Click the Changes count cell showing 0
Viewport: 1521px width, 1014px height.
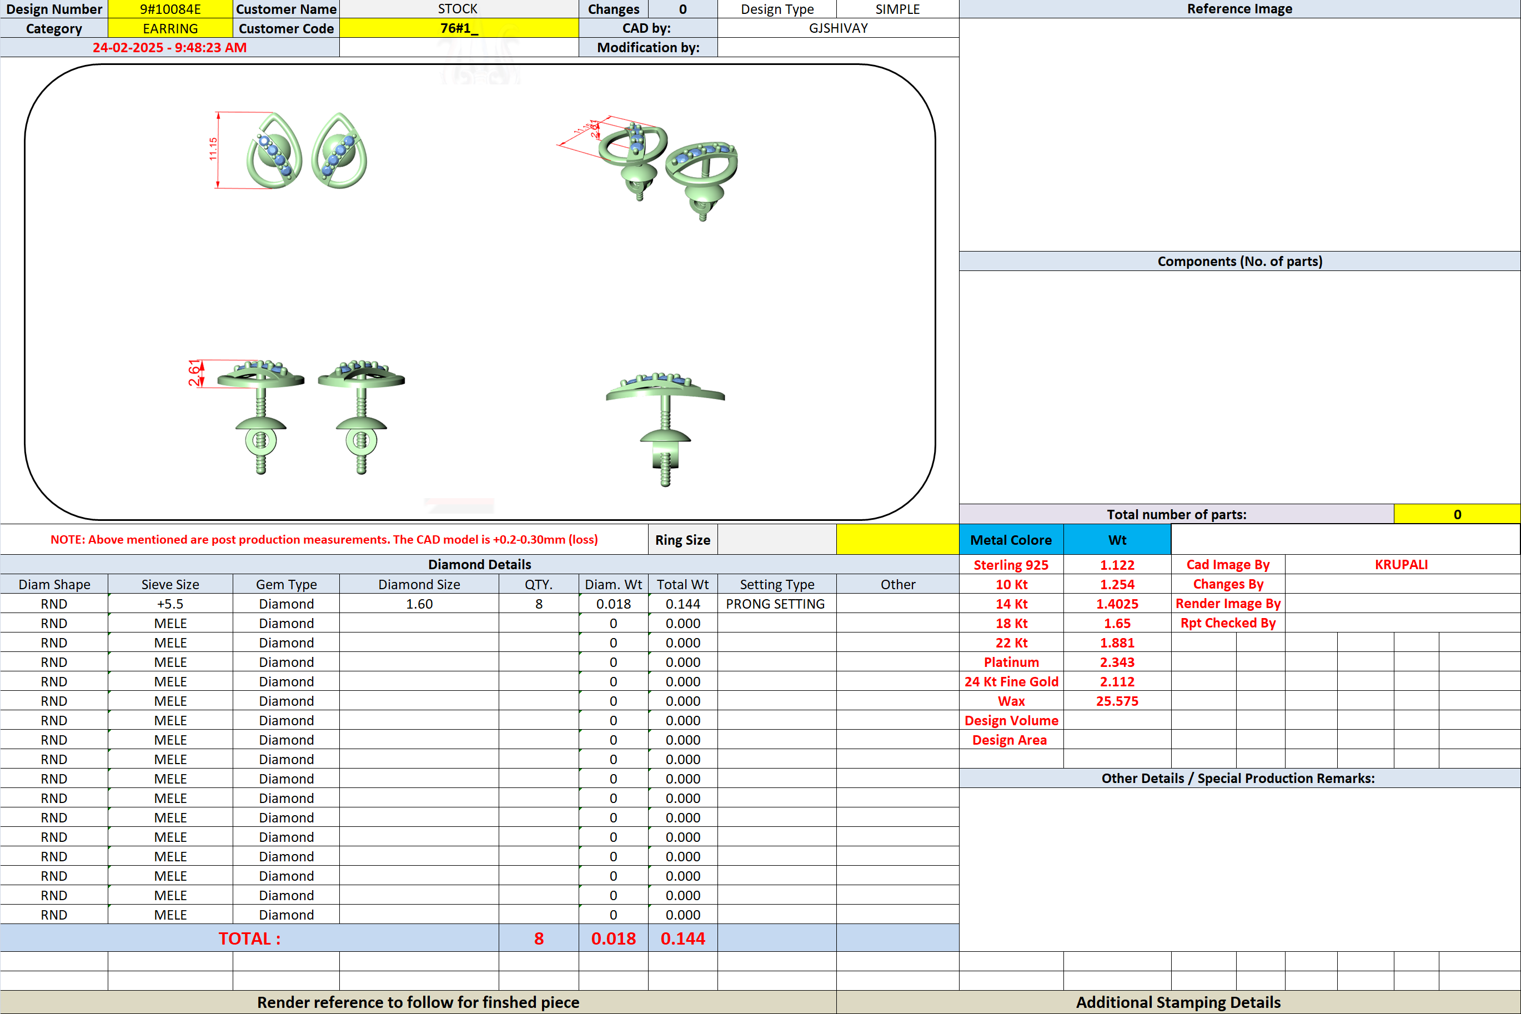[x=683, y=9]
